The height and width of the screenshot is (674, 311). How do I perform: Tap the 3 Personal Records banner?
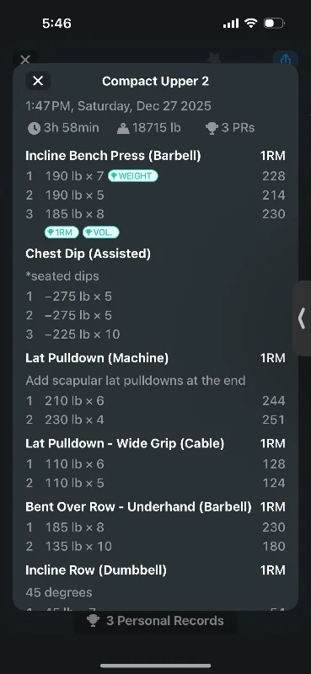click(155, 621)
